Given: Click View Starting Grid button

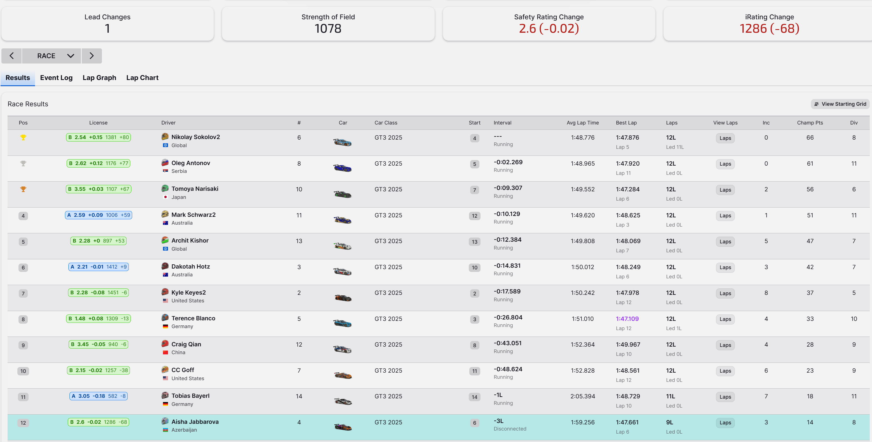Looking at the screenshot, I should [x=840, y=104].
